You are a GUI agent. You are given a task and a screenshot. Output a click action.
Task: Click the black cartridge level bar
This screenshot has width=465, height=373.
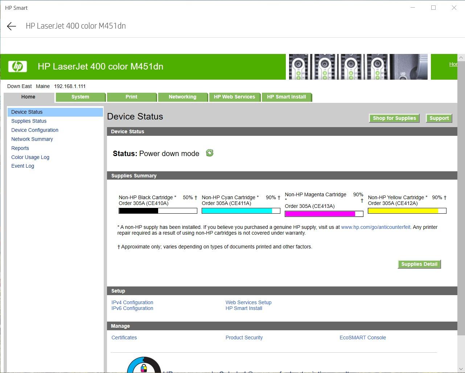click(158, 211)
